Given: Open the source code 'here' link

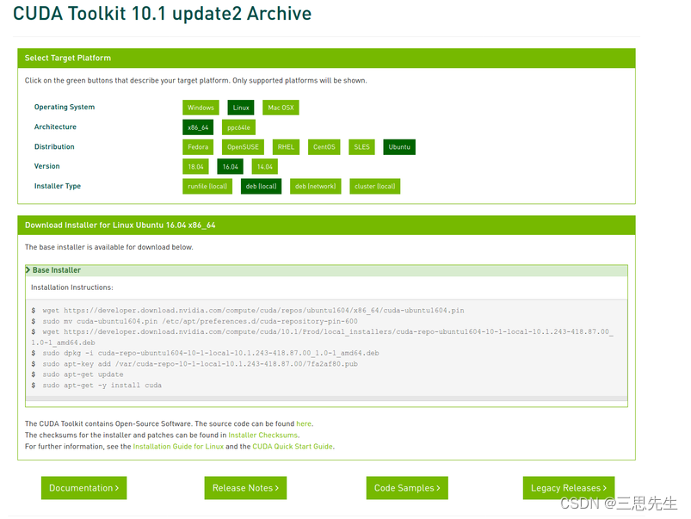Looking at the screenshot, I should click(x=304, y=423).
